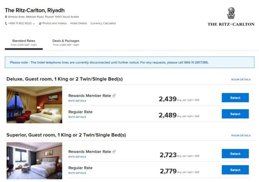Viewport: 259px width, 182px height.
Task: Open the Currency Calculator link
Action: 103,24
